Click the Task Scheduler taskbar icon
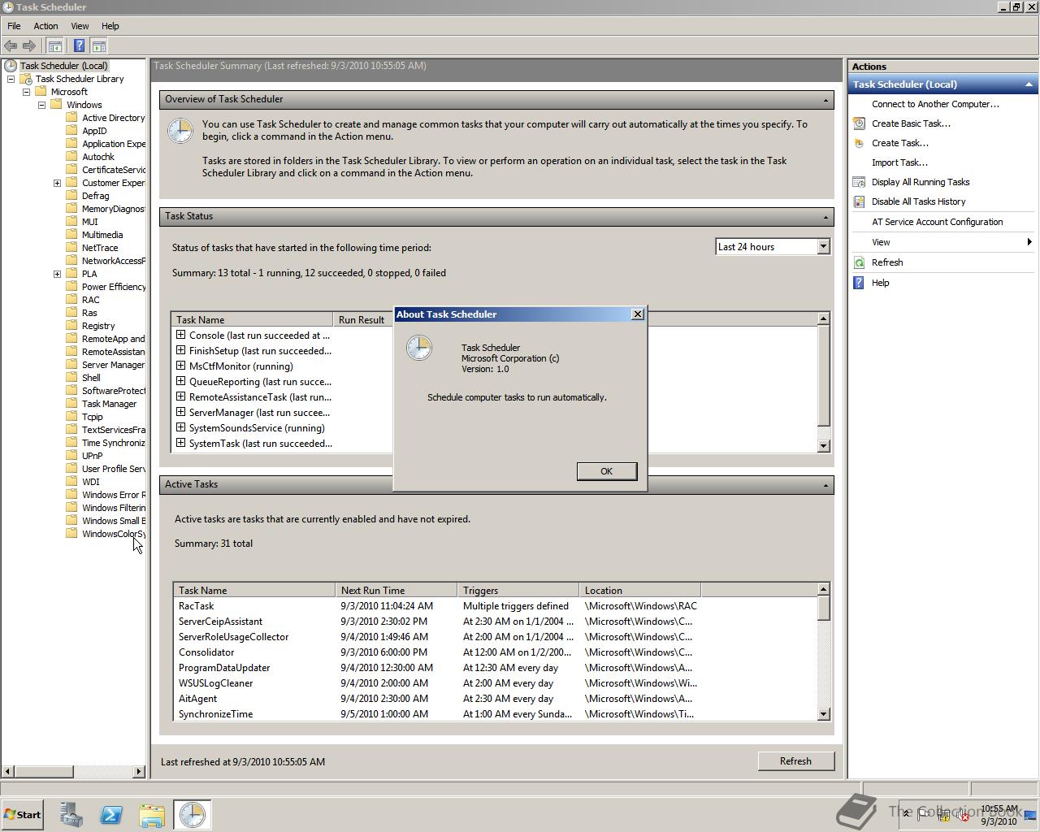 (193, 815)
